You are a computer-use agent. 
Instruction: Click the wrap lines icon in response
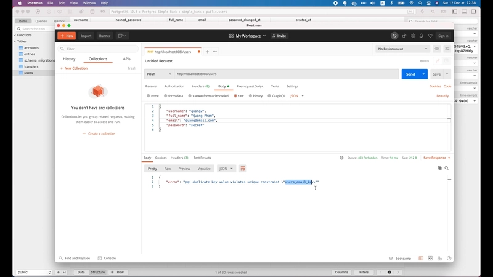(x=243, y=168)
